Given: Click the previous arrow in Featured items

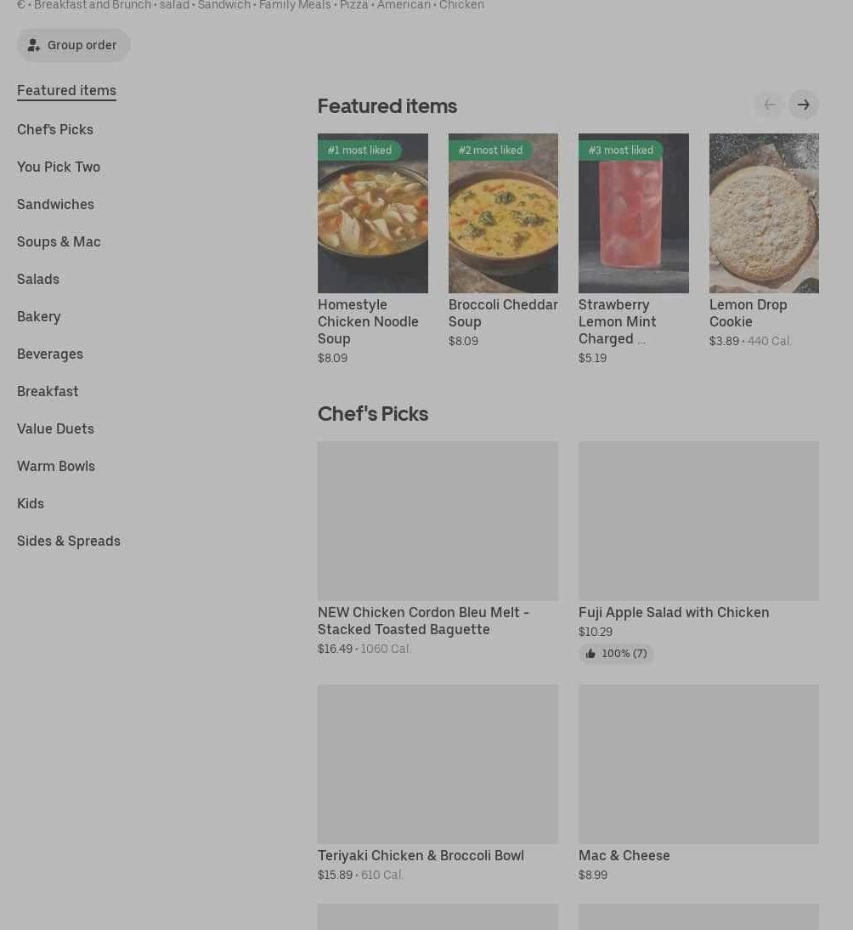Looking at the screenshot, I should point(770,105).
